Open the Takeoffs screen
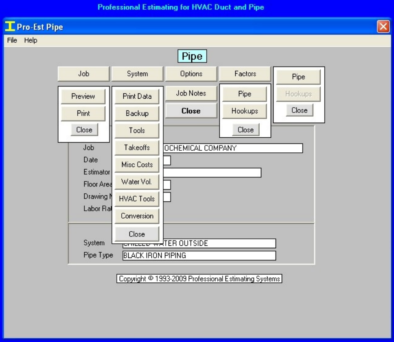This screenshot has width=394, height=342. click(x=137, y=147)
